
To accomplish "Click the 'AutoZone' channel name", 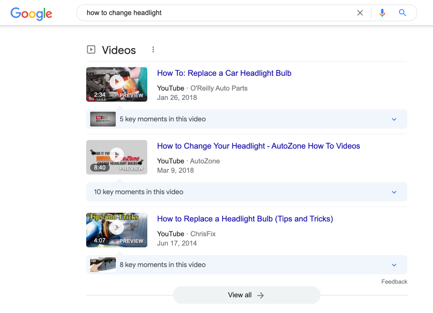I will point(205,161).
